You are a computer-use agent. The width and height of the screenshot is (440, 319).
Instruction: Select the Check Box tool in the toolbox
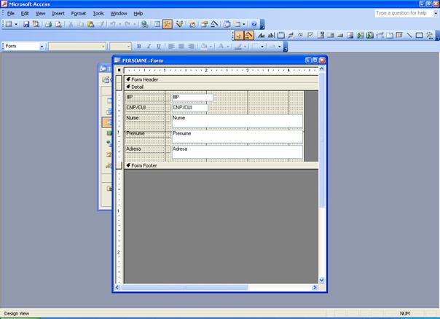pos(310,35)
